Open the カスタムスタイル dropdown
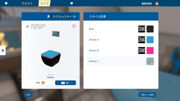 point(63,16)
